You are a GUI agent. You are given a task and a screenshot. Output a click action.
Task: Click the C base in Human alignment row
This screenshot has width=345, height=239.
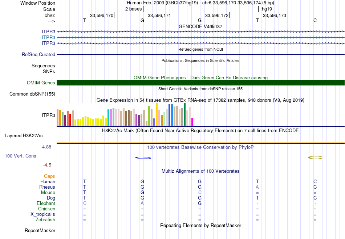tap(315, 182)
